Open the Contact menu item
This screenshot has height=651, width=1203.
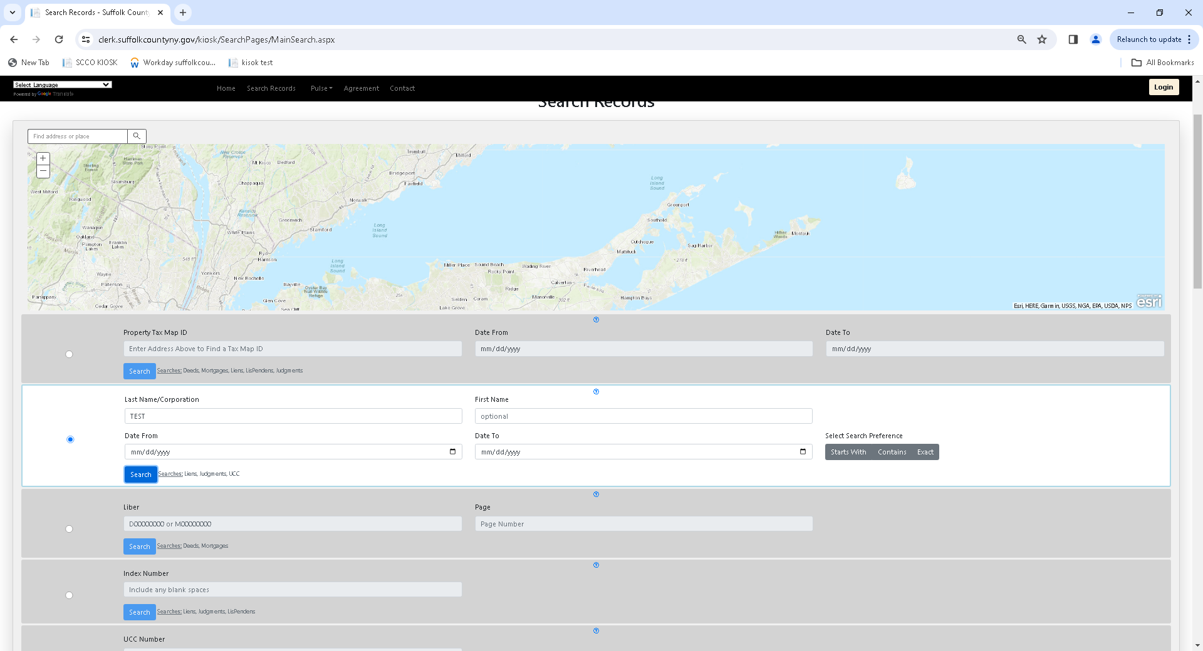click(x=402, y=88)
